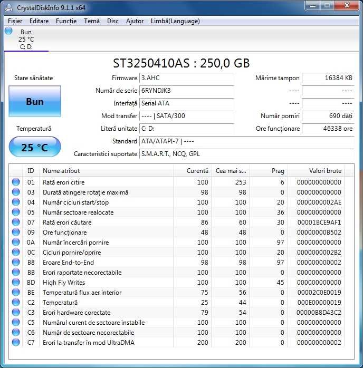Click the Mărime tampon value 16384 KB
363x368 pixels.
coord(328,78)
